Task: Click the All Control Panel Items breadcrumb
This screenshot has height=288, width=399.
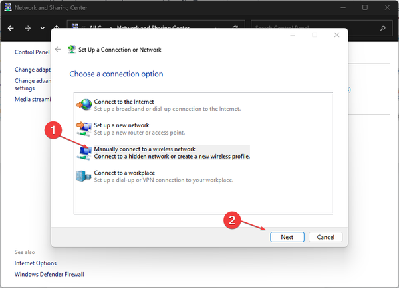Action: point(97,29)
